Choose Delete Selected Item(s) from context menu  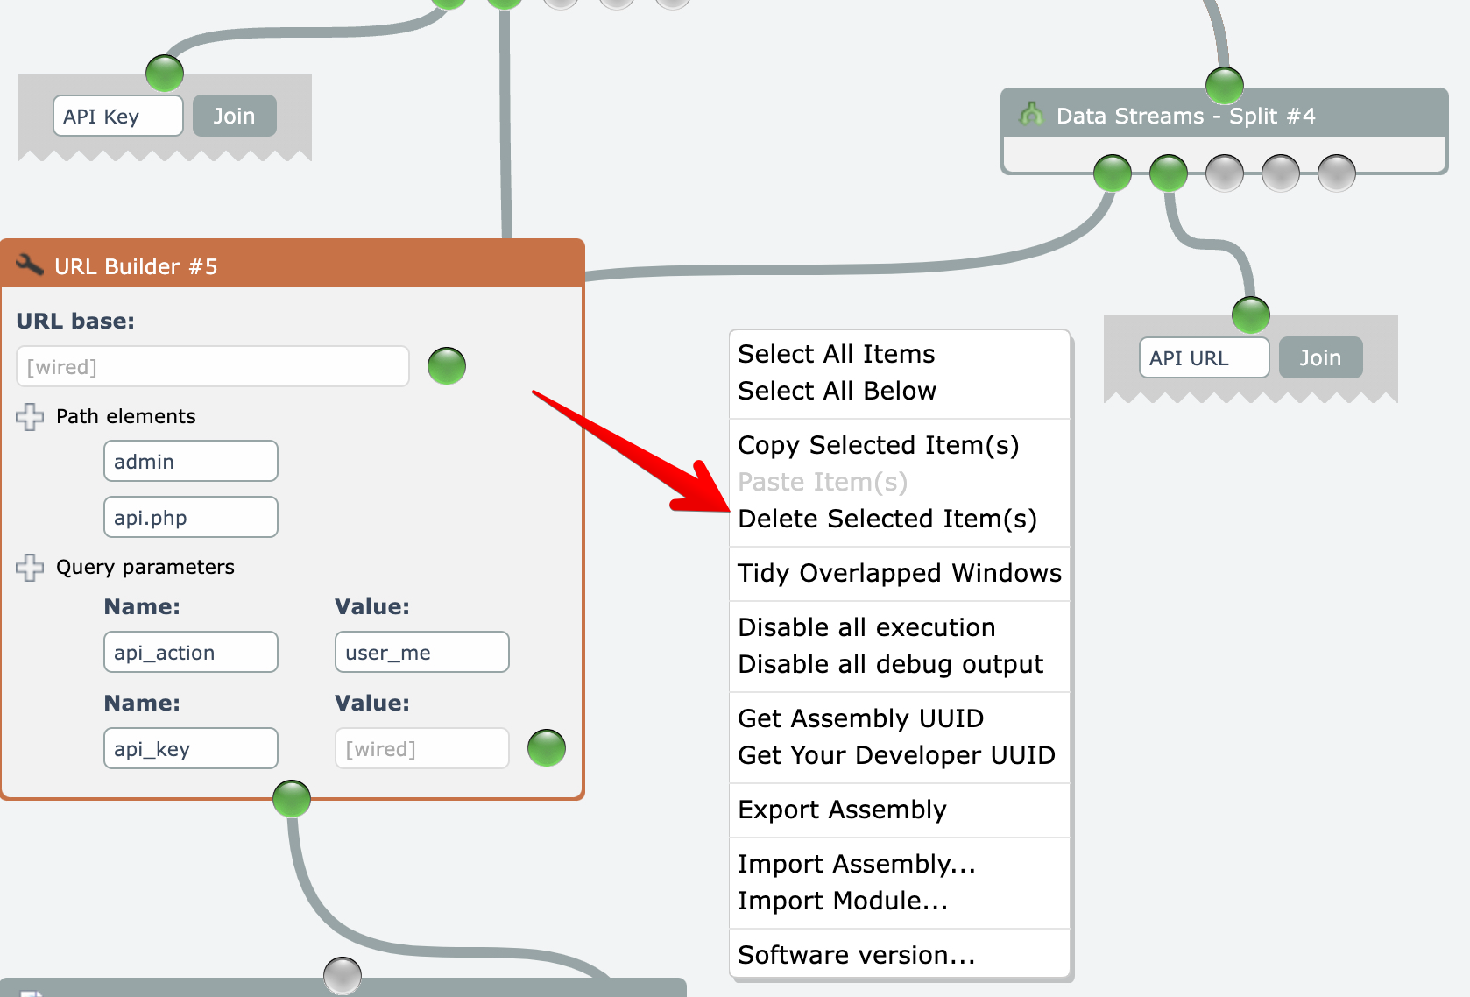tap(887, 519)
